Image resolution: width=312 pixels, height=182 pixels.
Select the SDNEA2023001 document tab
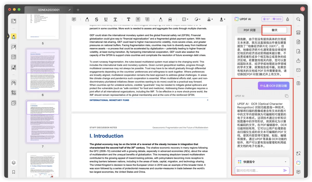49,10
